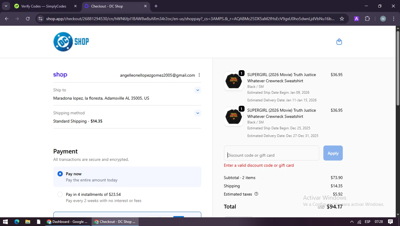This screenshot has width=400, height=226.
Task: Click the Total $94.17 amount
Action: click(x=334, y=207)
